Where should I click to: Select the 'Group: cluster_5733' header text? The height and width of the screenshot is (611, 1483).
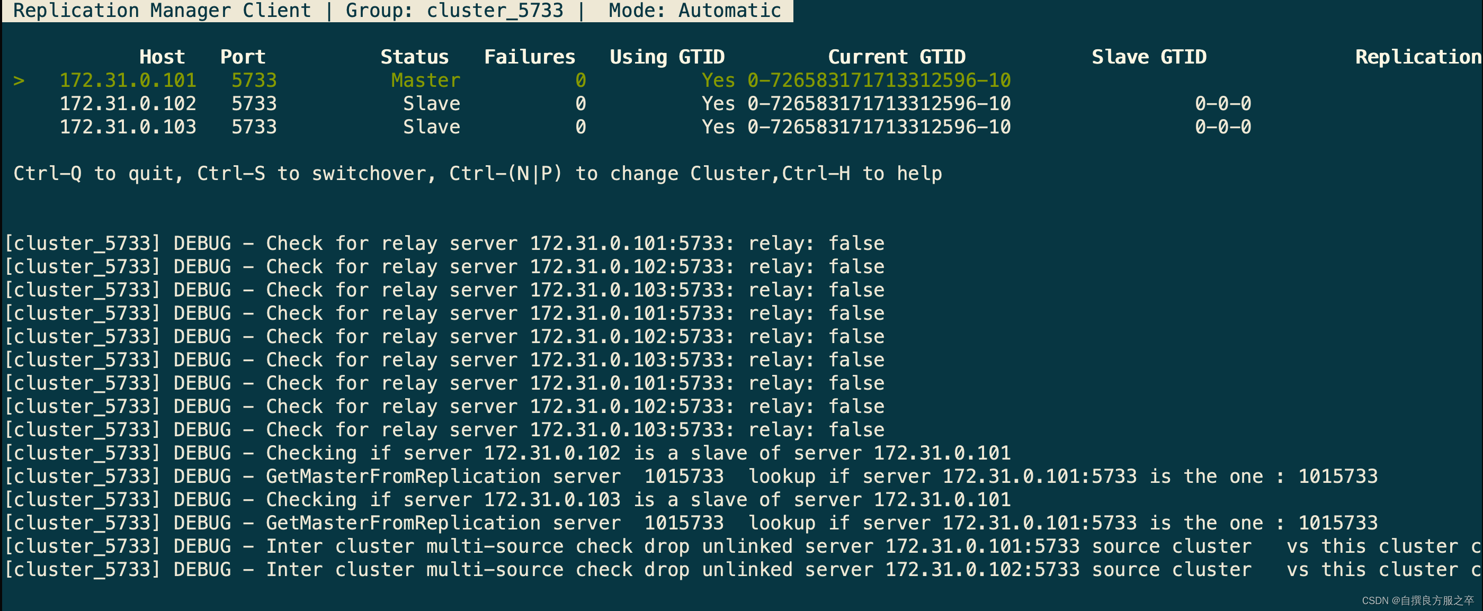coord(454,11)
